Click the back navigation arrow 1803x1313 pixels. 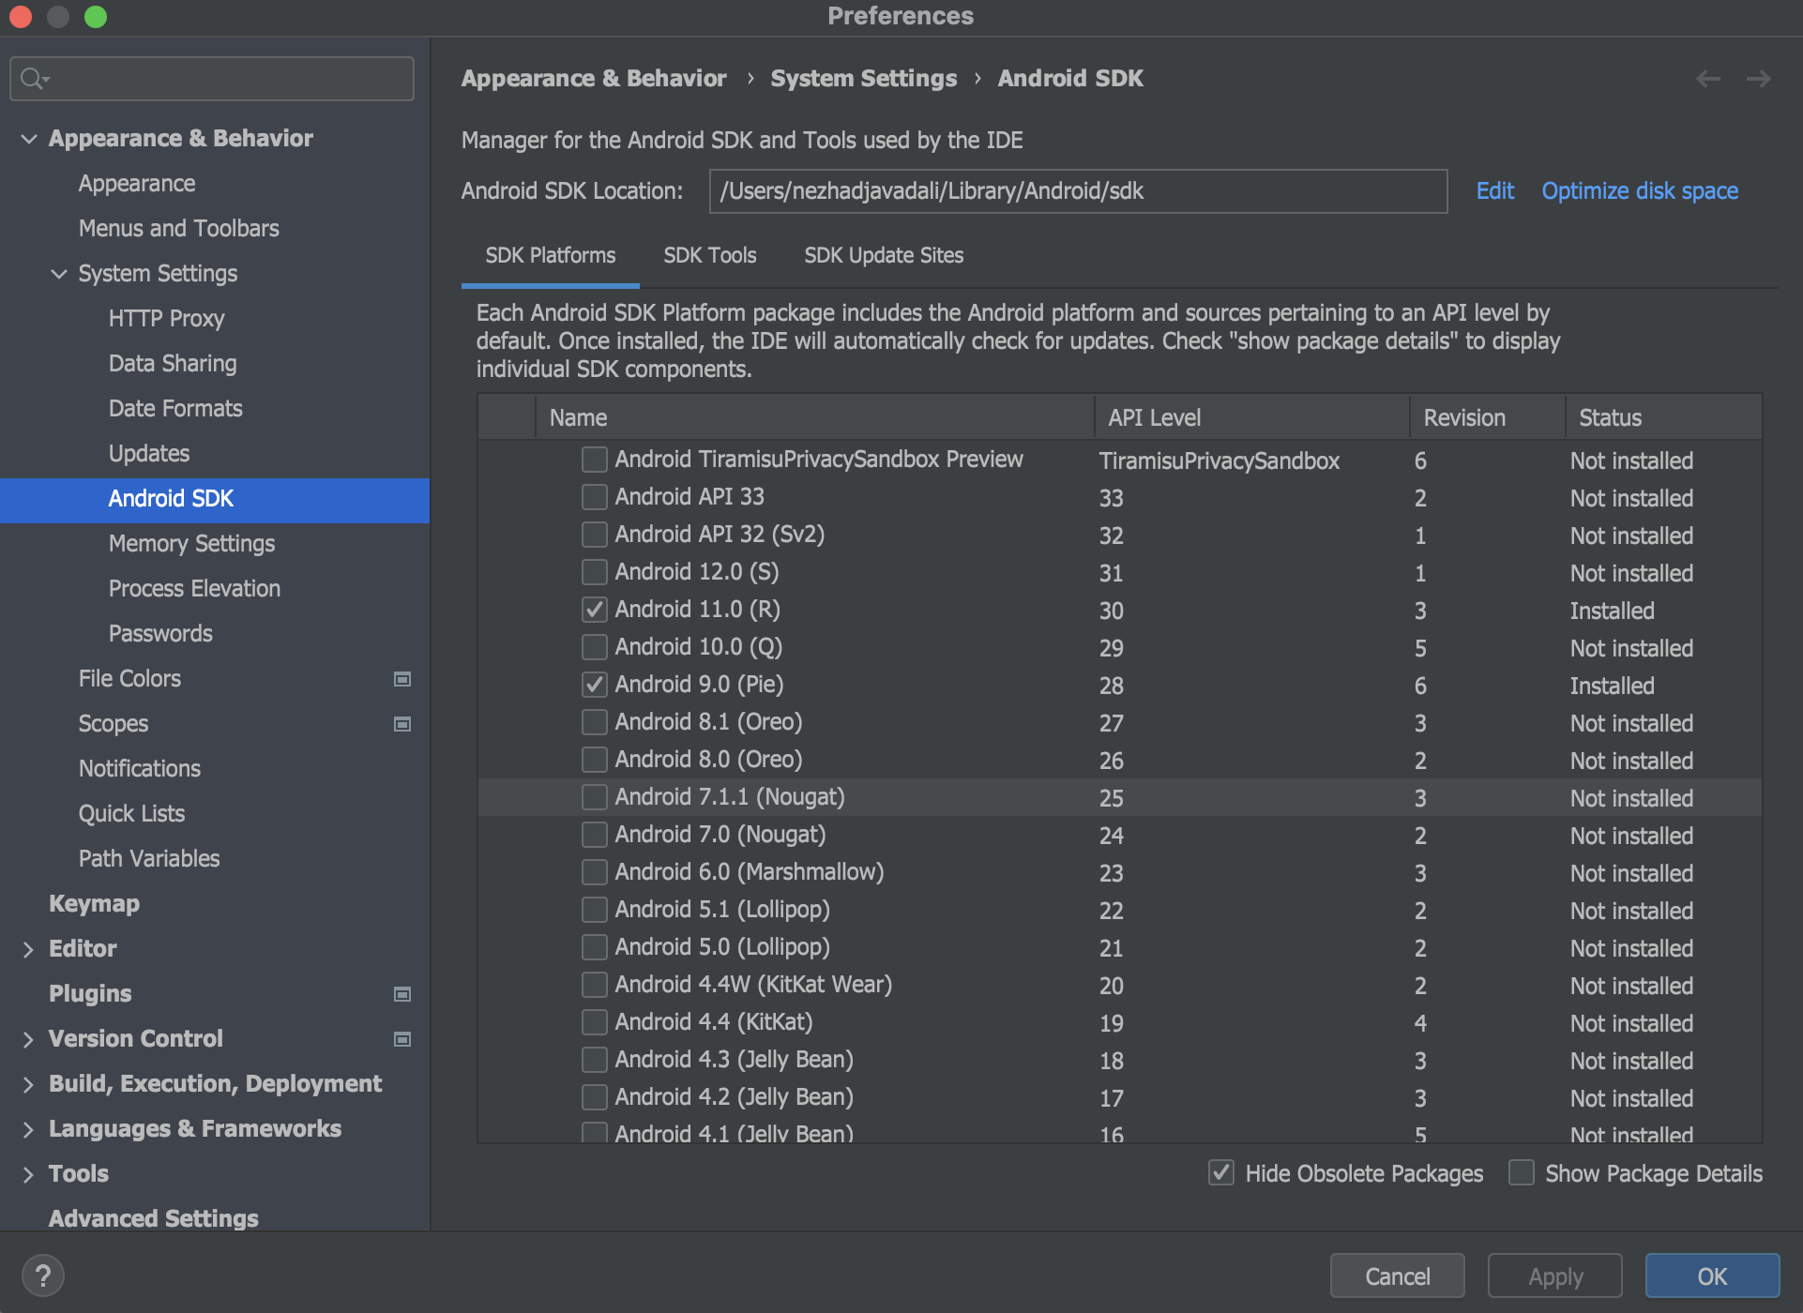click(1708, 79)
